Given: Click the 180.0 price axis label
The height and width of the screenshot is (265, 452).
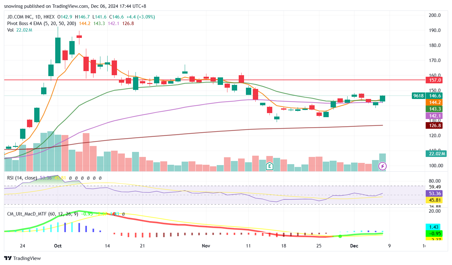Looking at the screenshot, I should pyautogui.click(x=435, y=45).
